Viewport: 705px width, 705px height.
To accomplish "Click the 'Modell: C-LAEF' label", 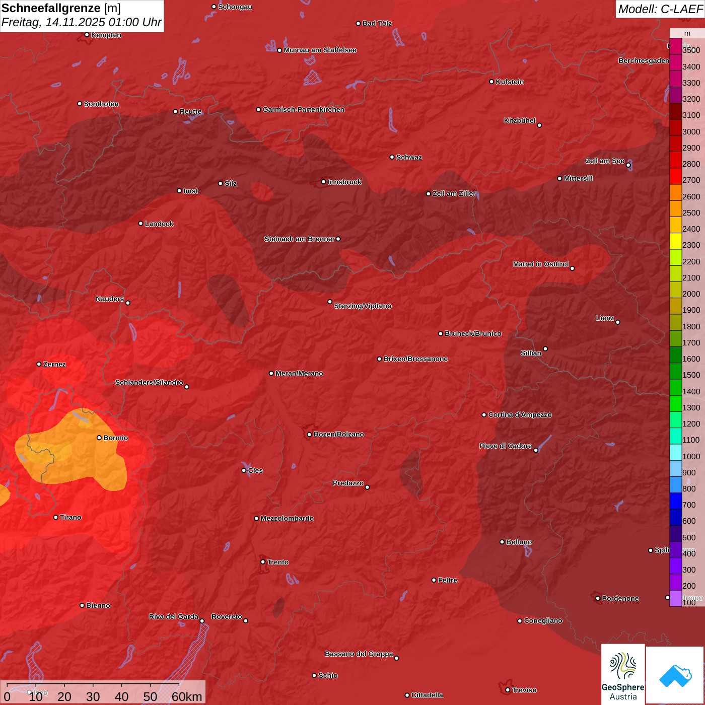I will pyautogui.click(x=660, y=9).
